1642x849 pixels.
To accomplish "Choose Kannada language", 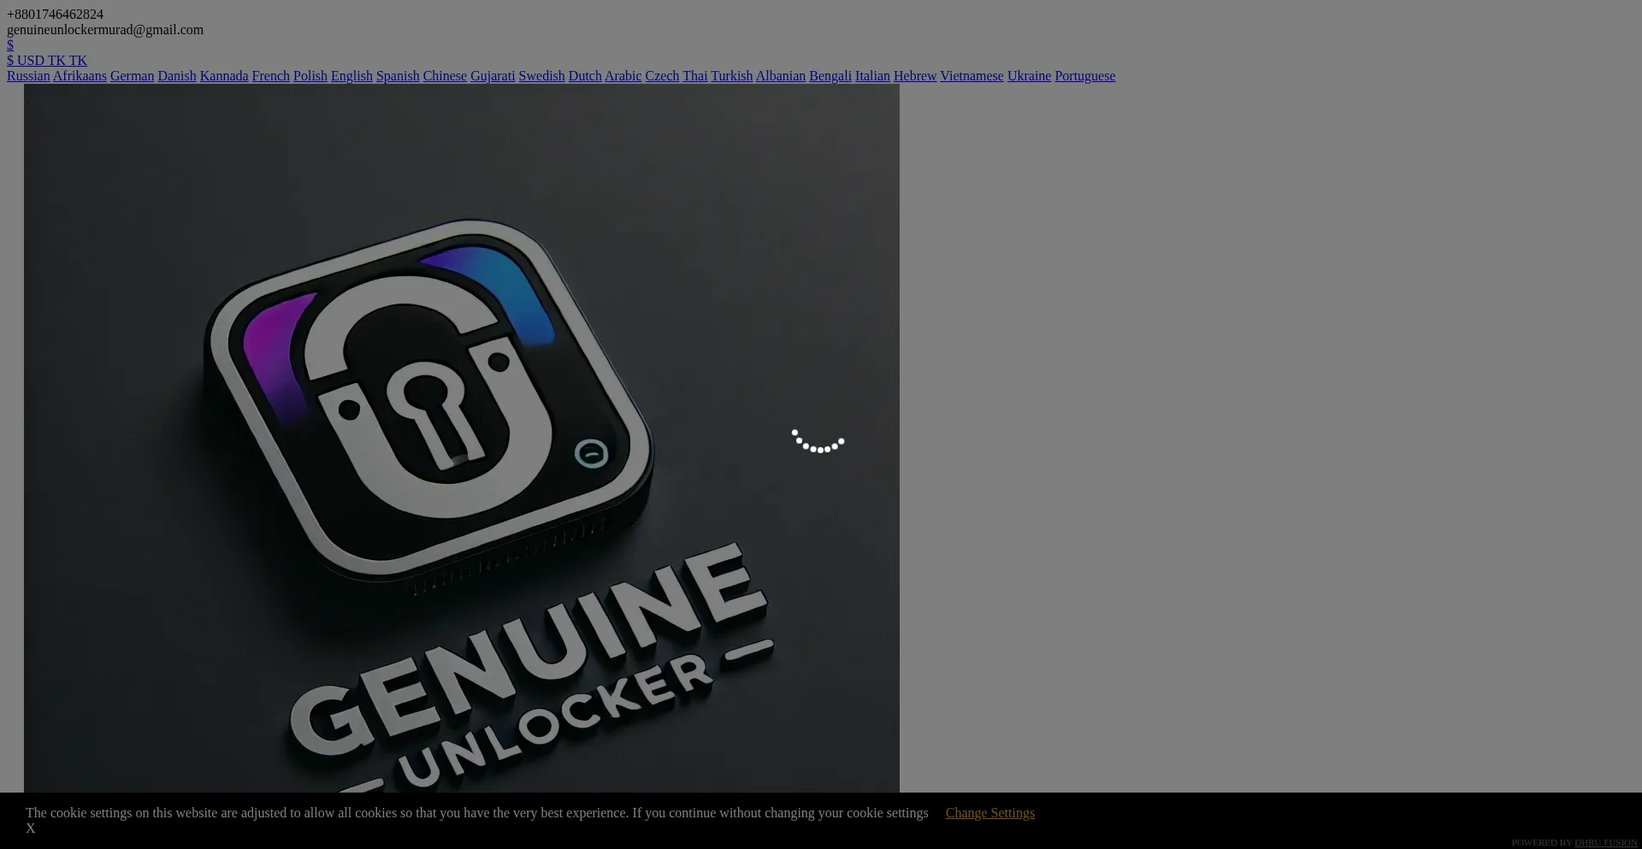I will pyautogui.click(x=224, y=76).
